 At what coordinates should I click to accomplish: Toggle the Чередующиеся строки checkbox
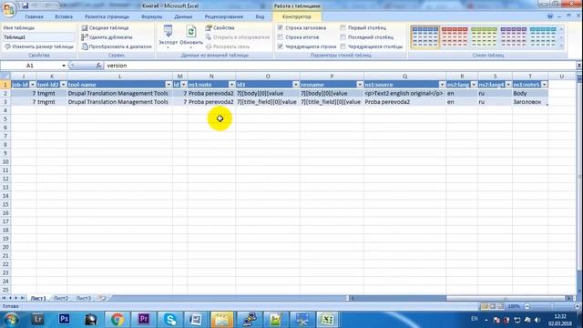(x=281, y=46)
